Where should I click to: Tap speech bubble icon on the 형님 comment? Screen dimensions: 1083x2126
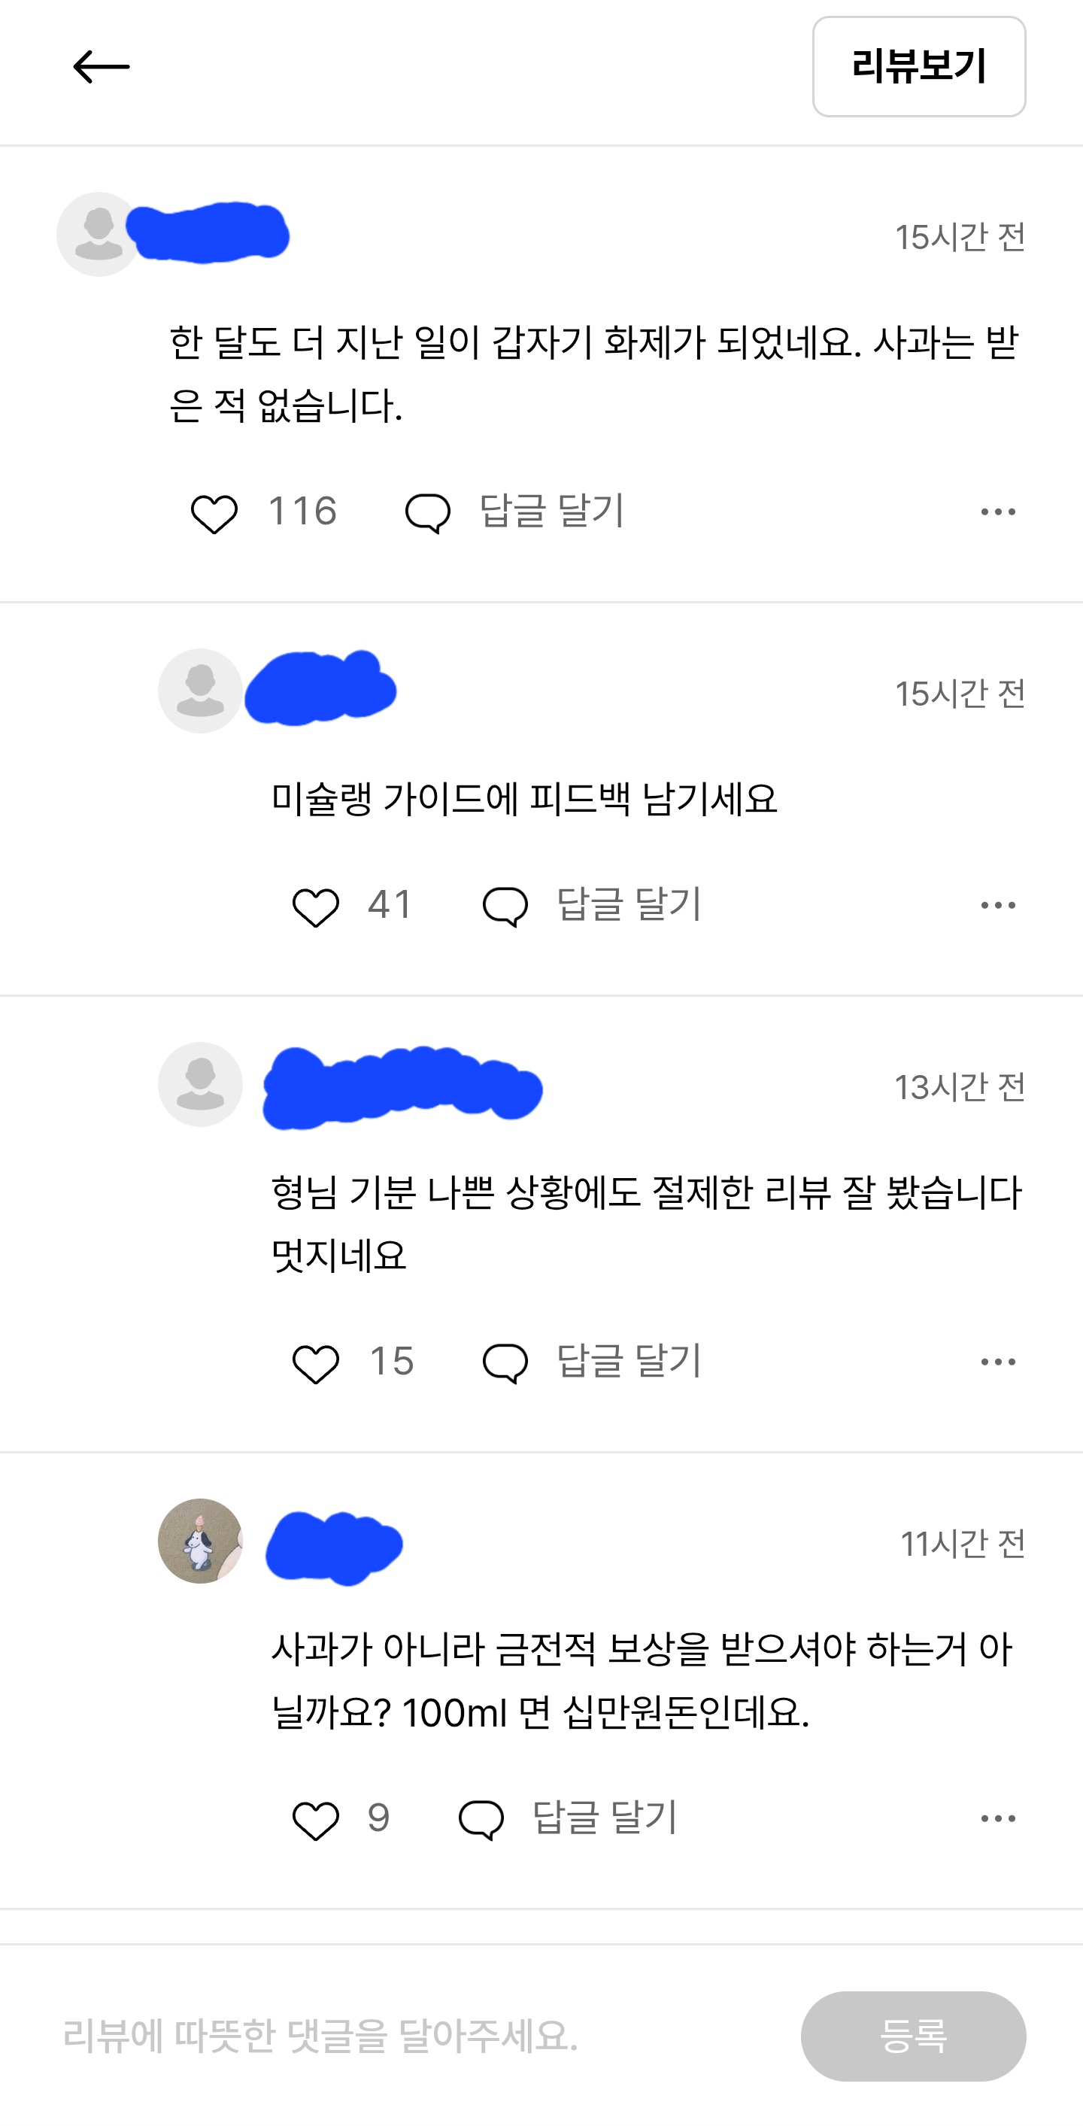(505, 1363)
